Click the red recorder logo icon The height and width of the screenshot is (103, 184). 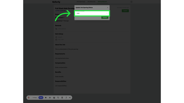pyautogui.click(x=29, y=98)
